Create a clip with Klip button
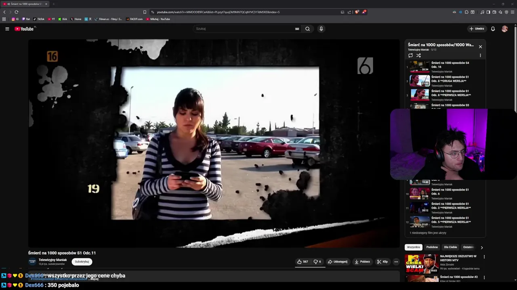 (382, 261)
